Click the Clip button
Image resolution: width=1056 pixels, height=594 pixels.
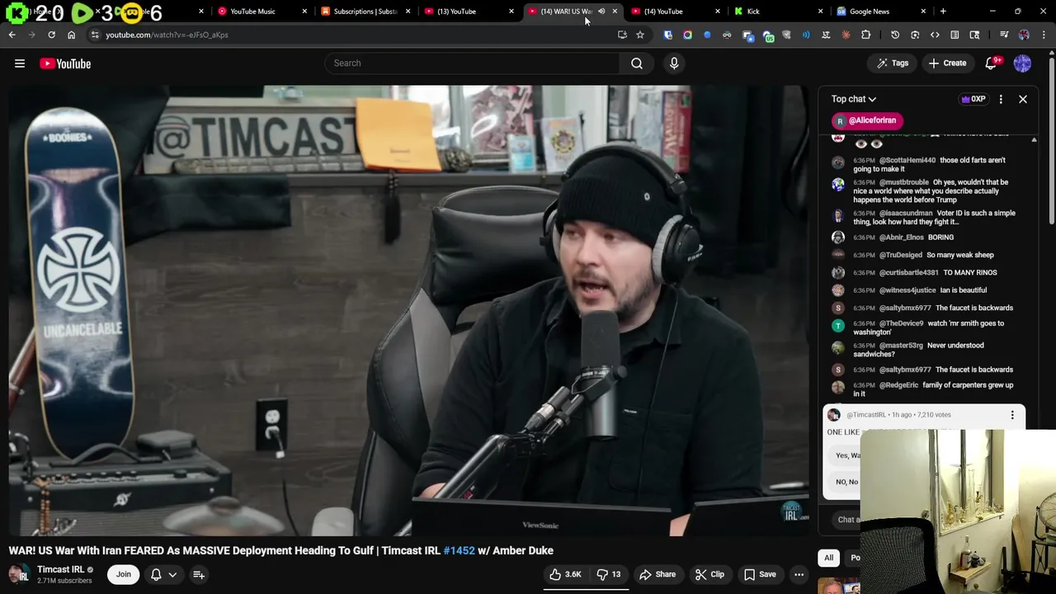(709, 574)
